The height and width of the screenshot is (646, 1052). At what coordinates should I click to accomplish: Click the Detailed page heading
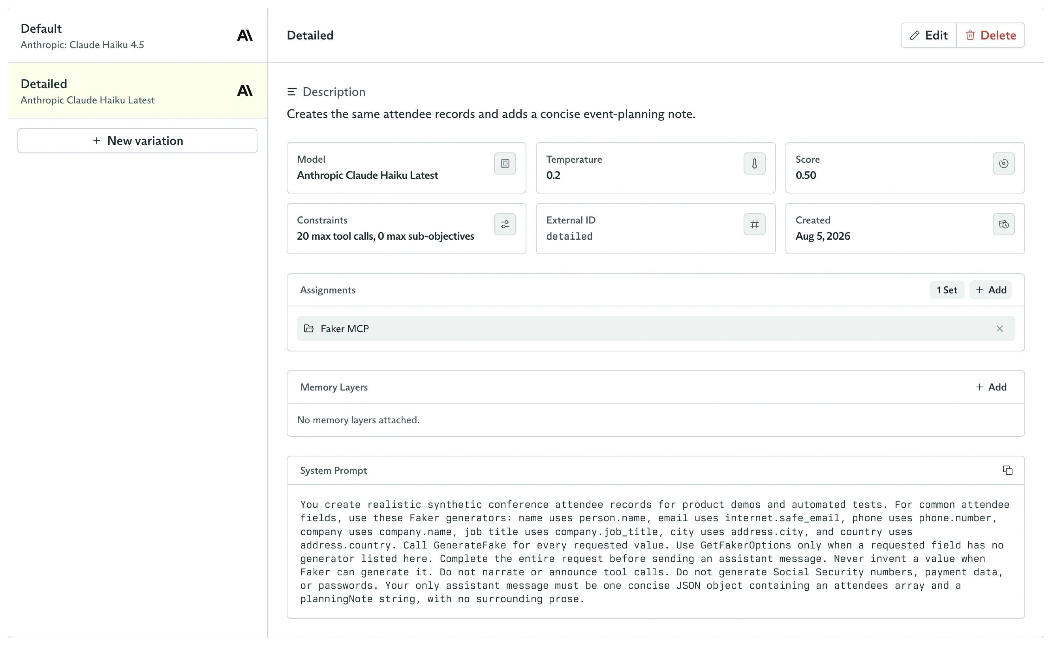310,35
